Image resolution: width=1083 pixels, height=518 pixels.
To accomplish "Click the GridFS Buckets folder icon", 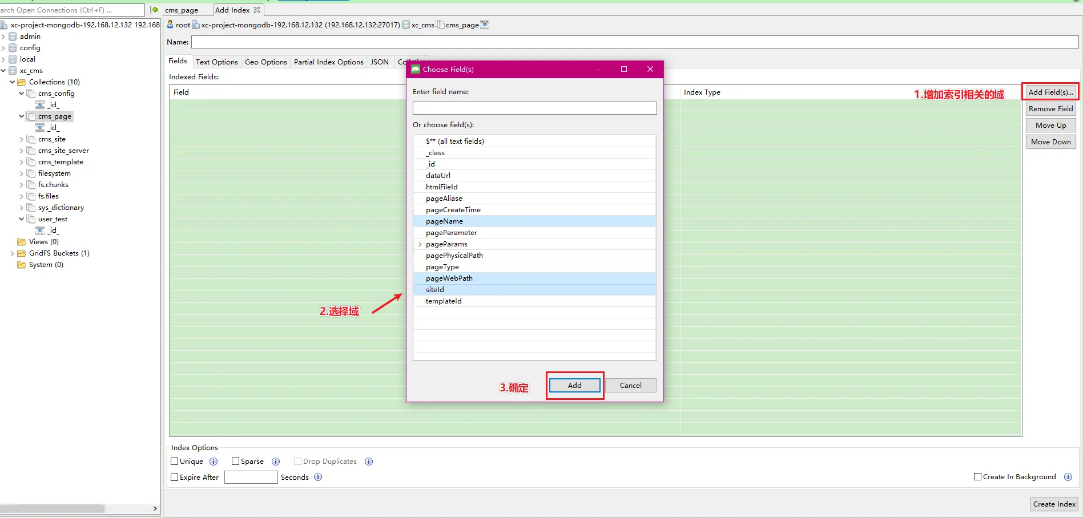I will (x=22, y=253).
